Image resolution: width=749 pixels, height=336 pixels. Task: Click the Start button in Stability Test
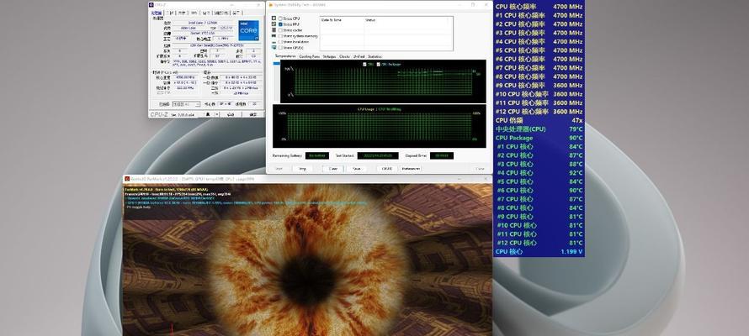pos(279,169)
